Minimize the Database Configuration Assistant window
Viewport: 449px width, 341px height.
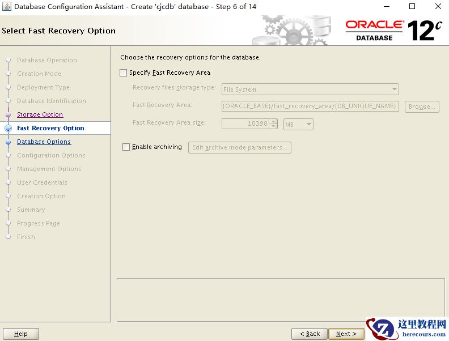point(387,6)
